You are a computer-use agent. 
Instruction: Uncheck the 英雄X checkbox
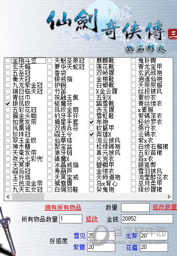[92, 134]
